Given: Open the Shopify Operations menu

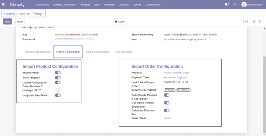Looking at the screenshot, I should [x=64, y=4].
